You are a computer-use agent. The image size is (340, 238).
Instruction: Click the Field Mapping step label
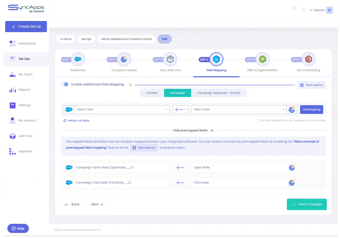point(216,70)
